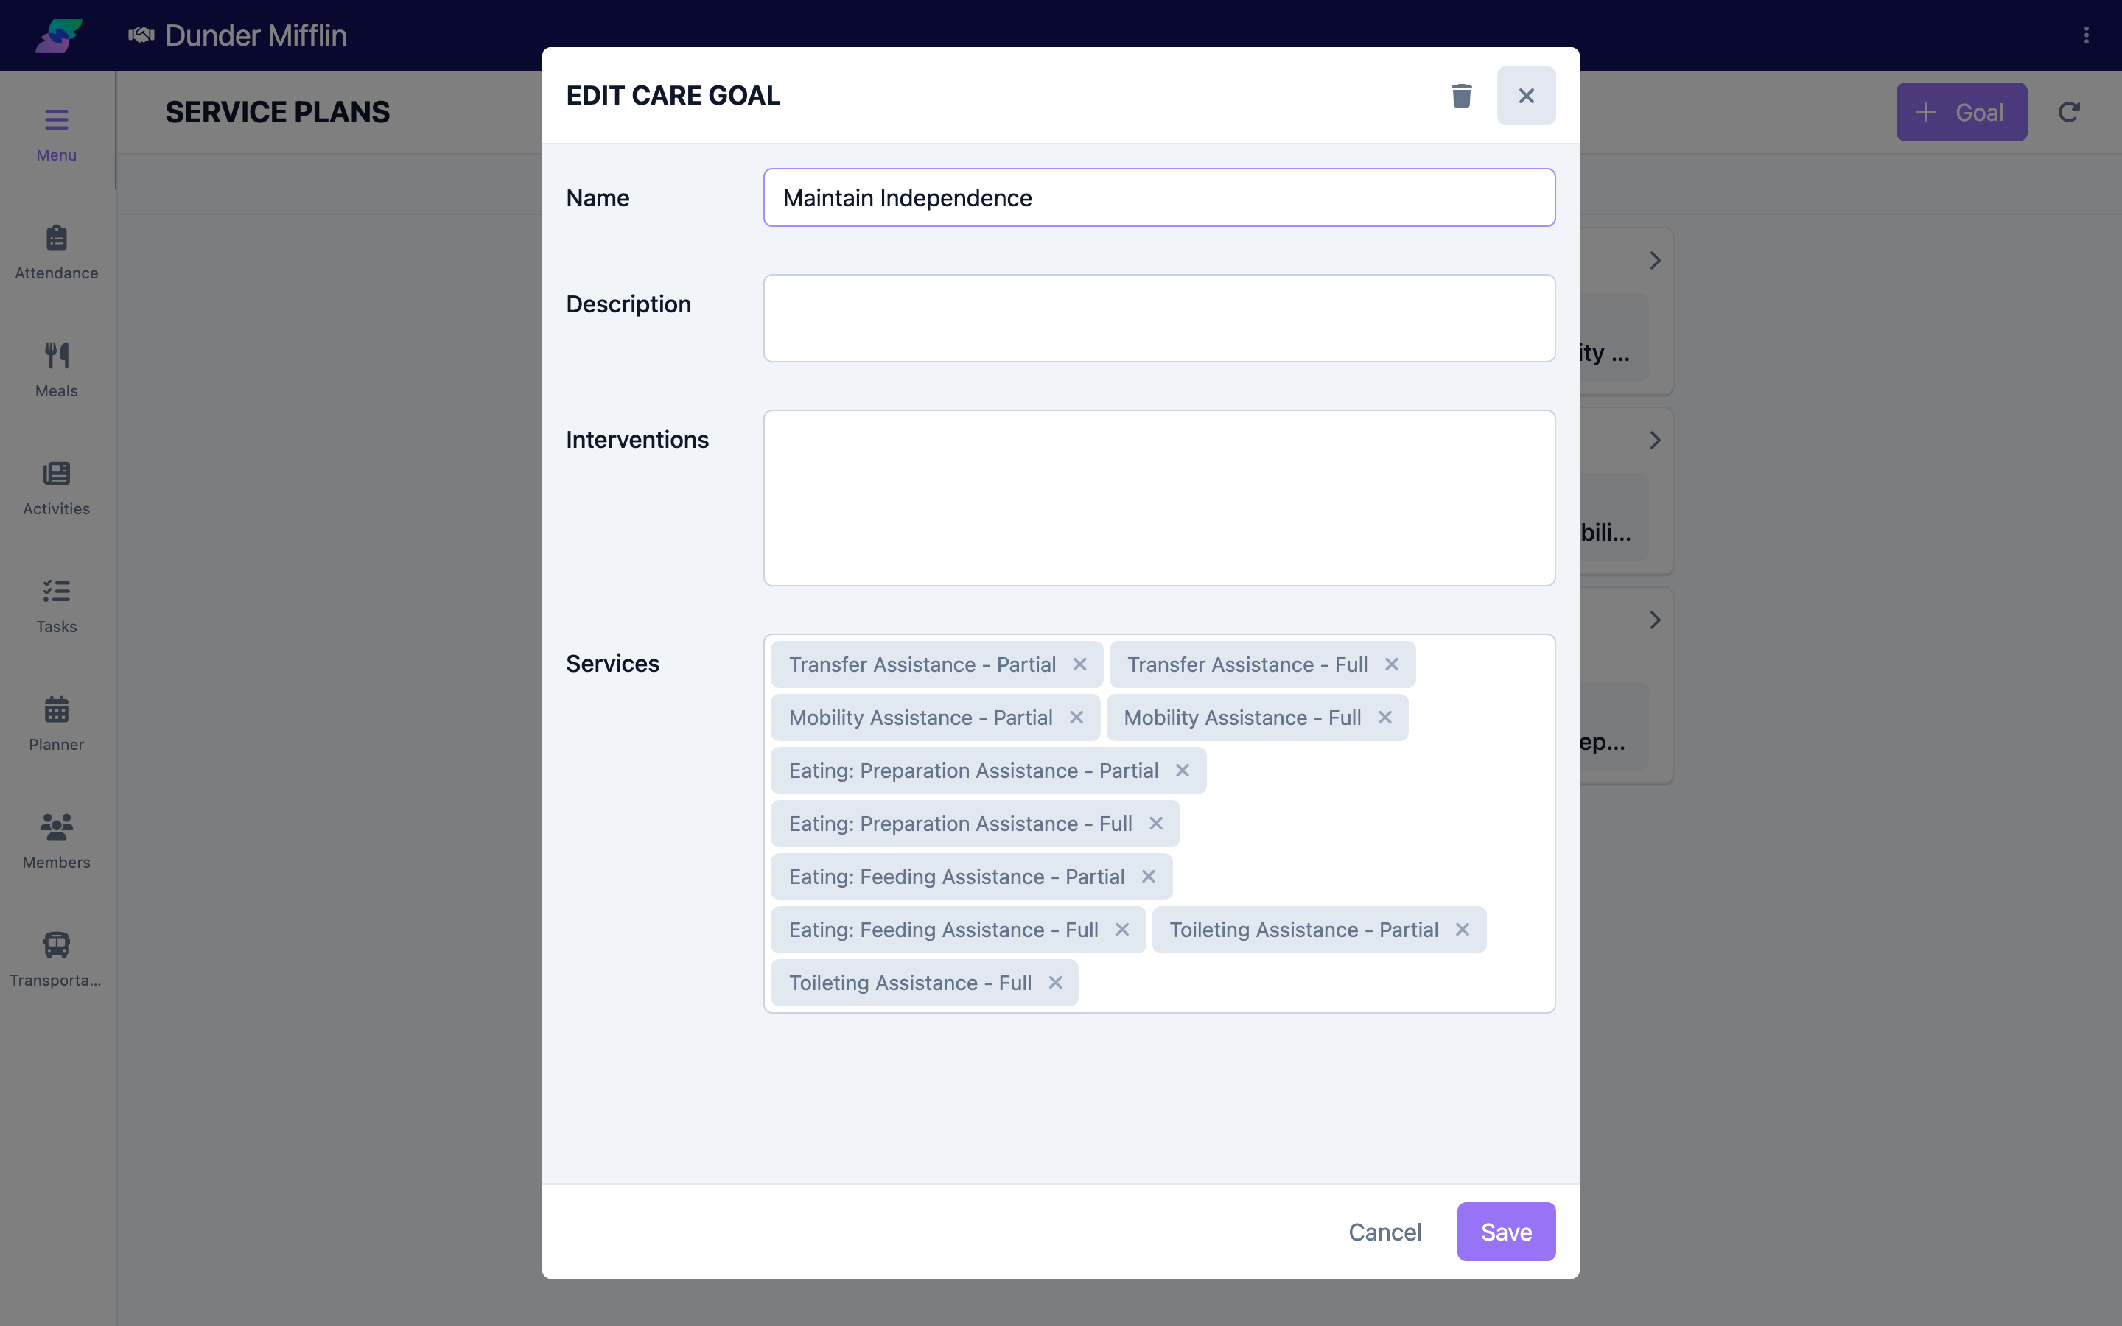Close the Edit Care Goal dialog
Image resolution: width=2122 pixels, height=1326 pixels.
tap(1526, 96)
